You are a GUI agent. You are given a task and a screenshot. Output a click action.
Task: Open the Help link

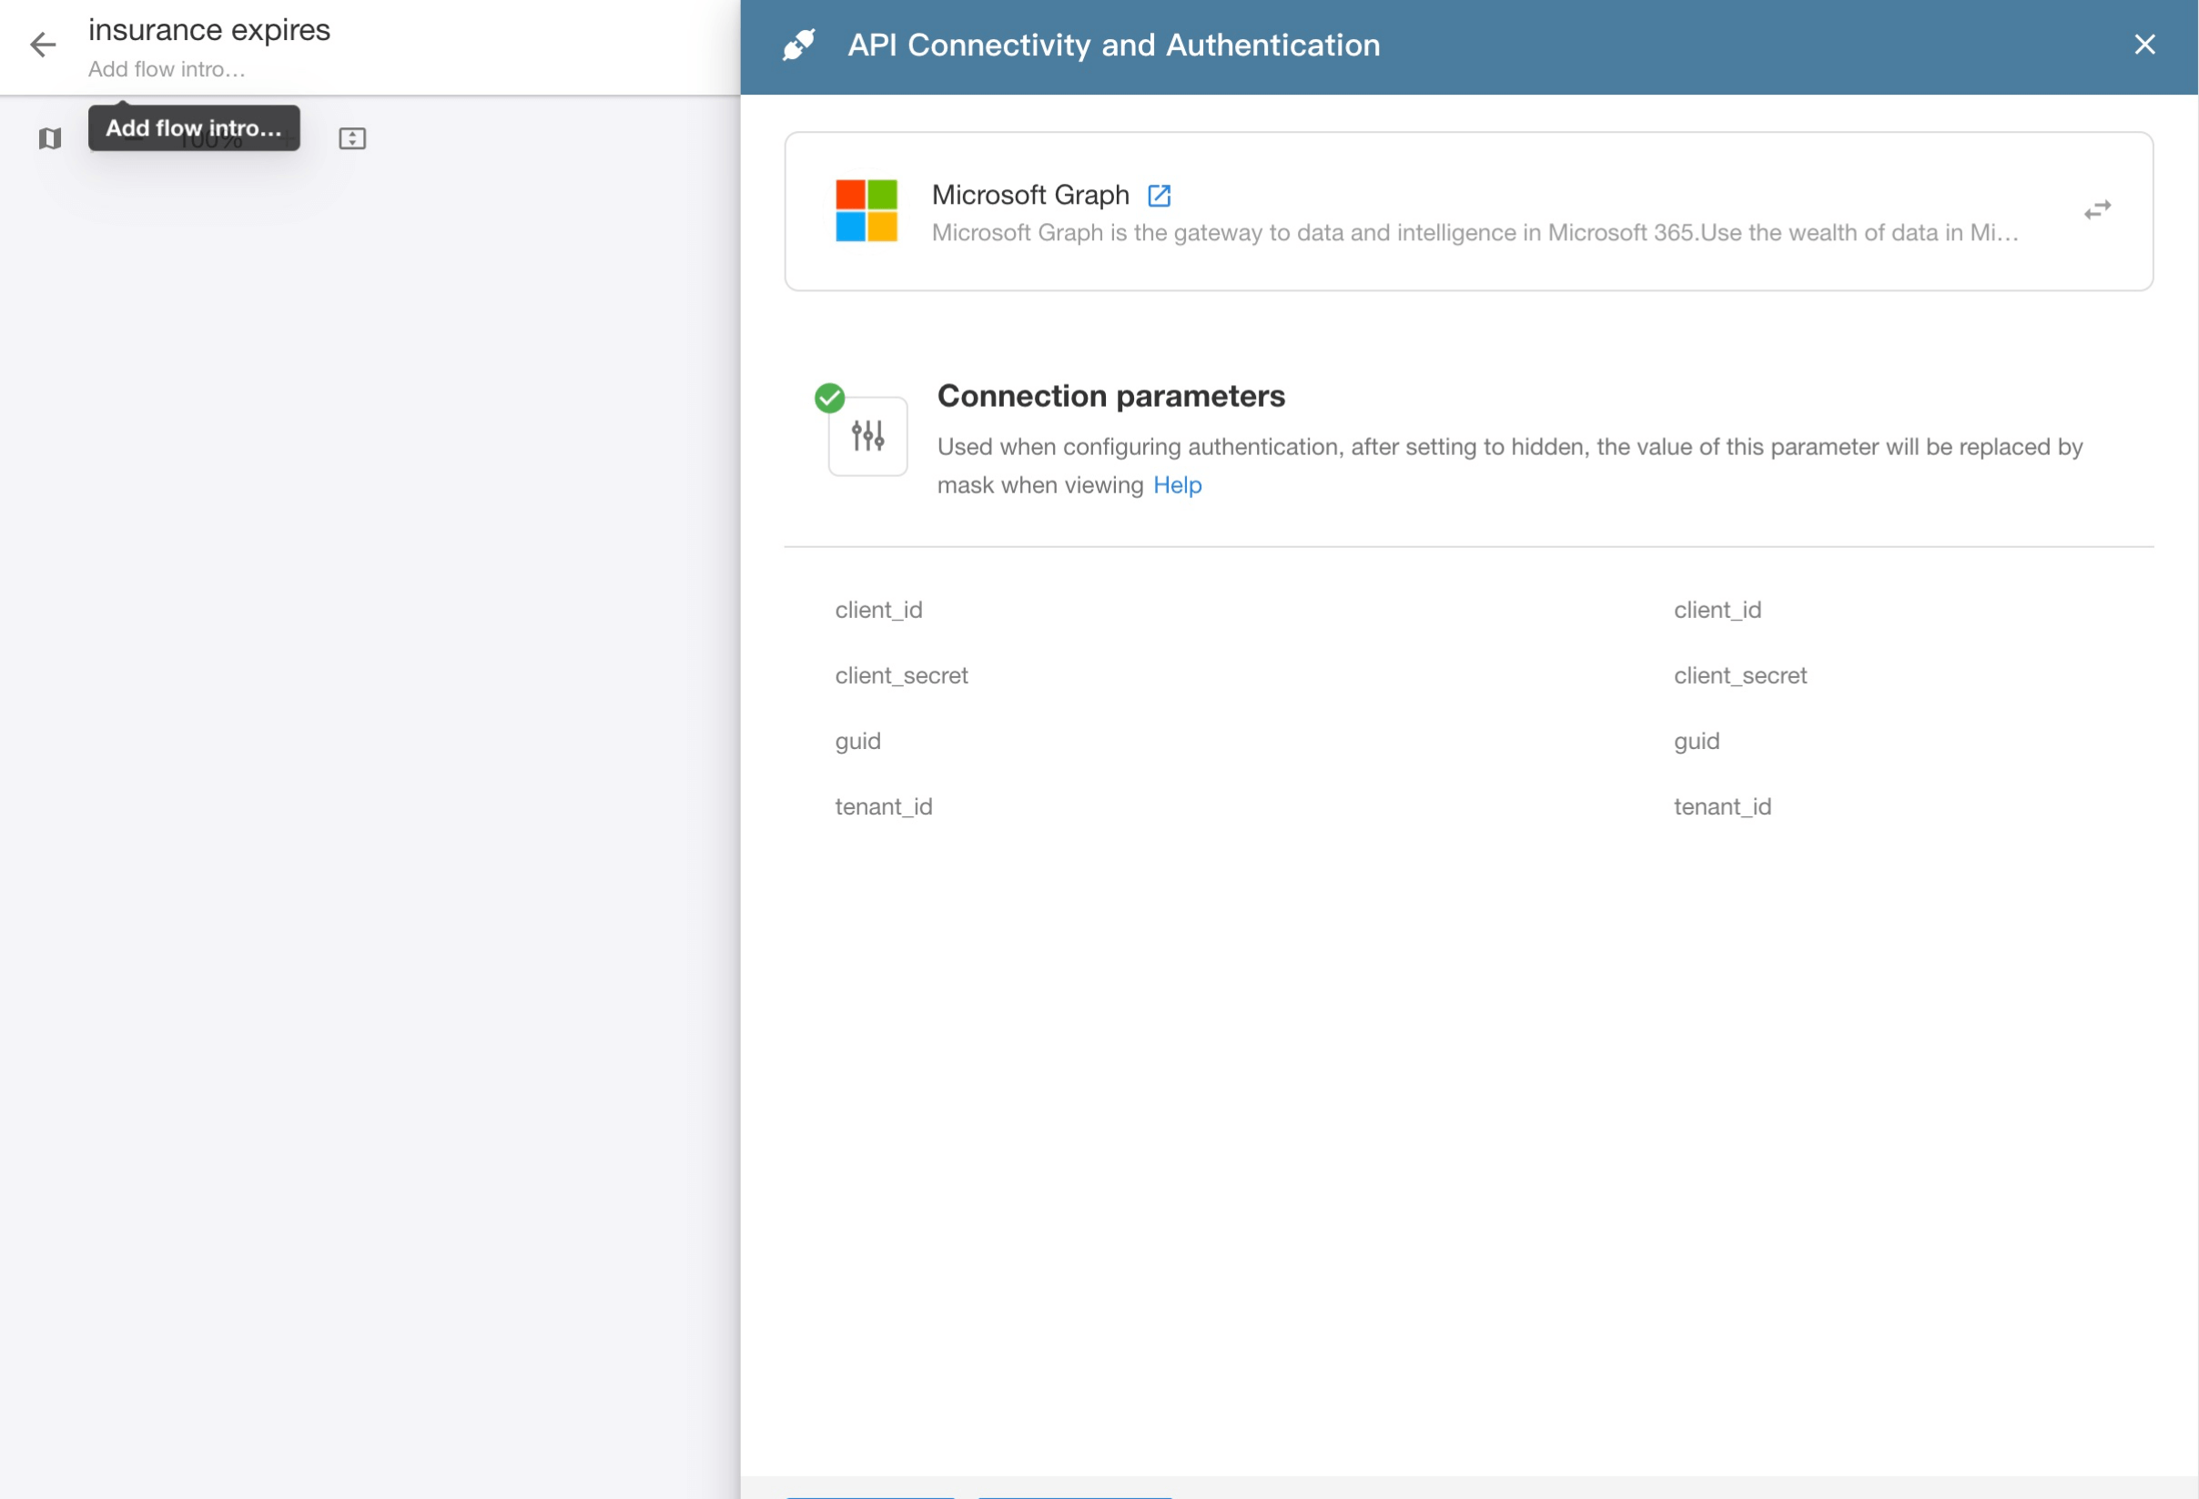(1177, 484)
